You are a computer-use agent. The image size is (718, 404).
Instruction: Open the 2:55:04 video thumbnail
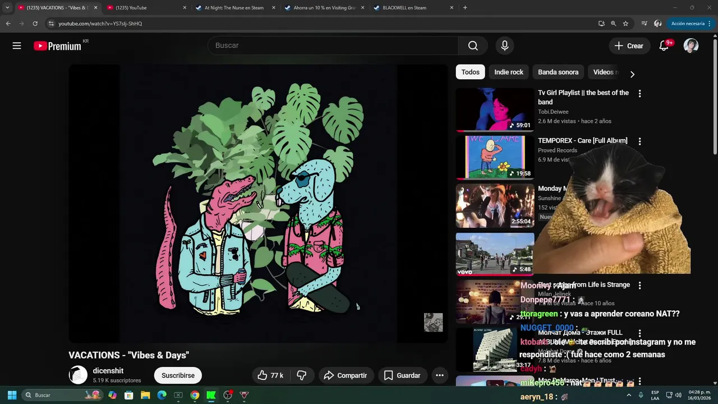[x=495, y=206]
